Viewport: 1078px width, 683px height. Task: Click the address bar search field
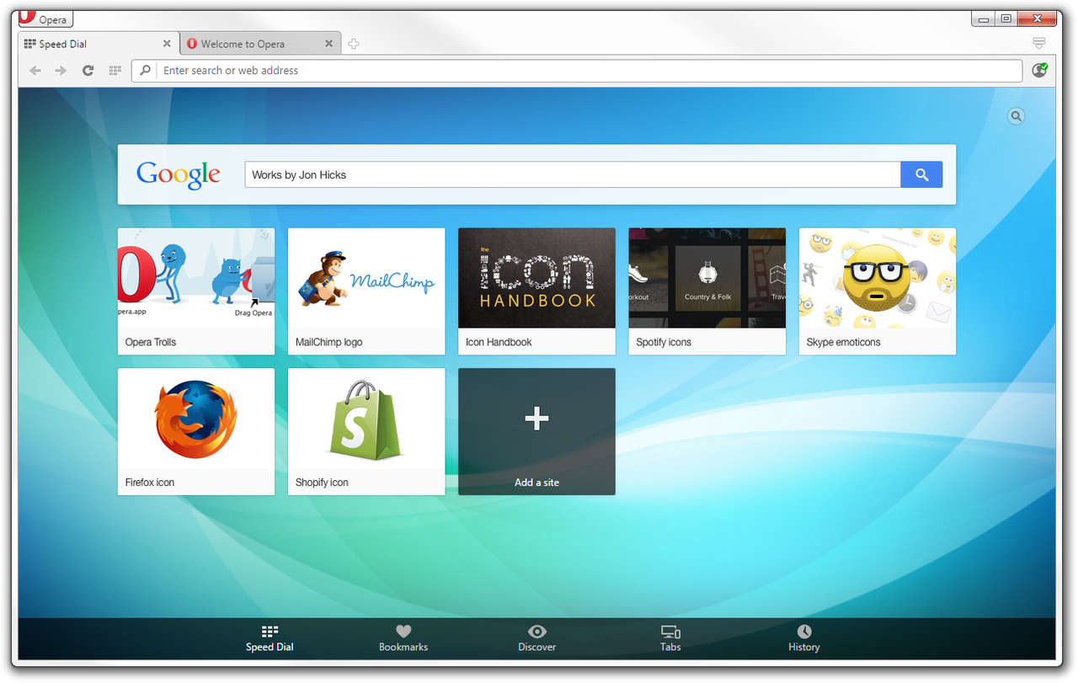point(577,71)
